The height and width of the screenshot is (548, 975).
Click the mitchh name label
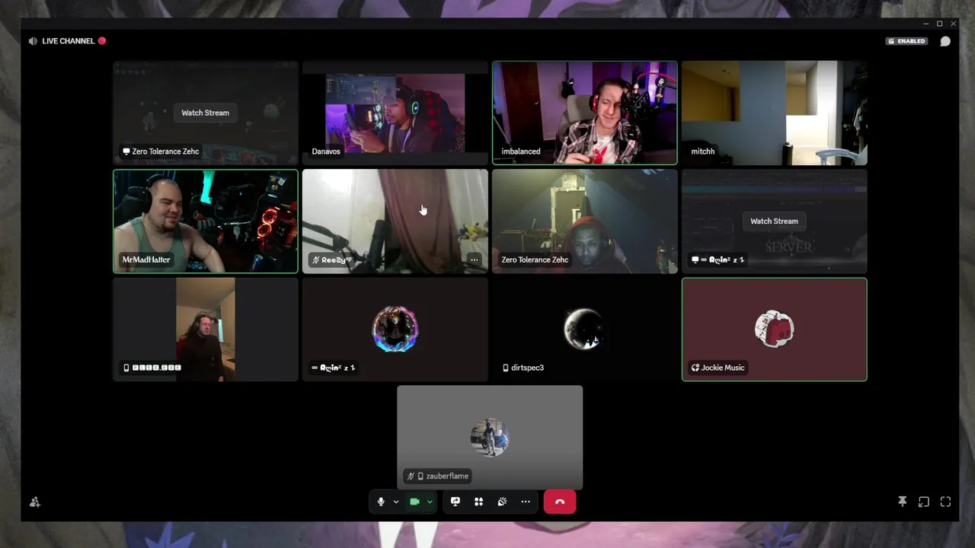click(702, 151)
